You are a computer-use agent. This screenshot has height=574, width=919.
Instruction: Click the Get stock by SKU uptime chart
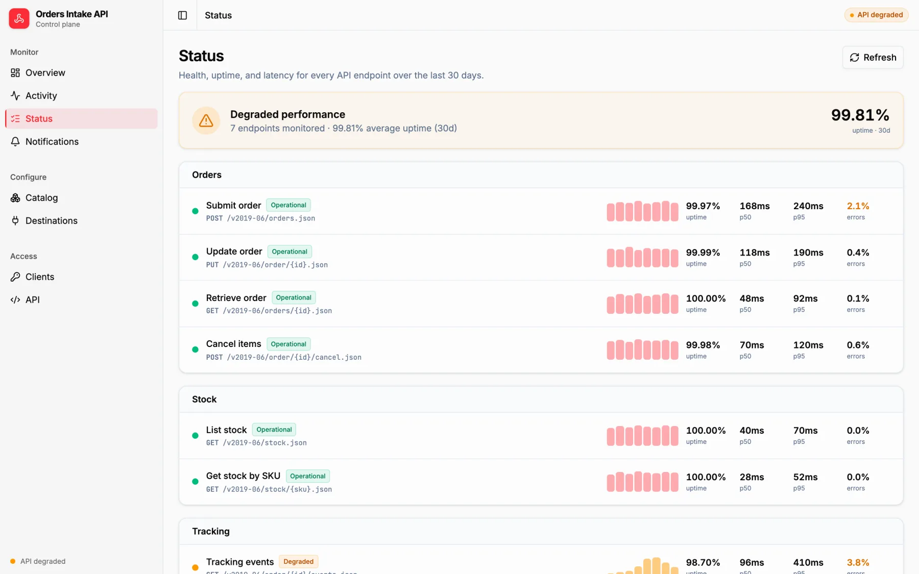642,481
